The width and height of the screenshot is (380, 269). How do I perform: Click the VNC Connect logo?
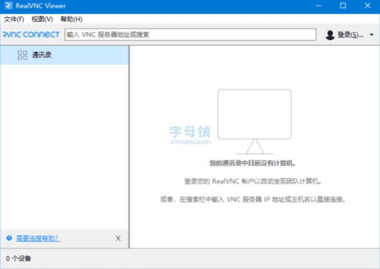[x=31, y=35]
